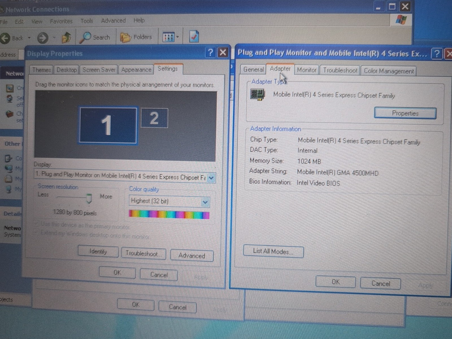Screen dimensions: 452x339
Task: Switch to the General tab in the adapter dialog
Action: [253, 69]
